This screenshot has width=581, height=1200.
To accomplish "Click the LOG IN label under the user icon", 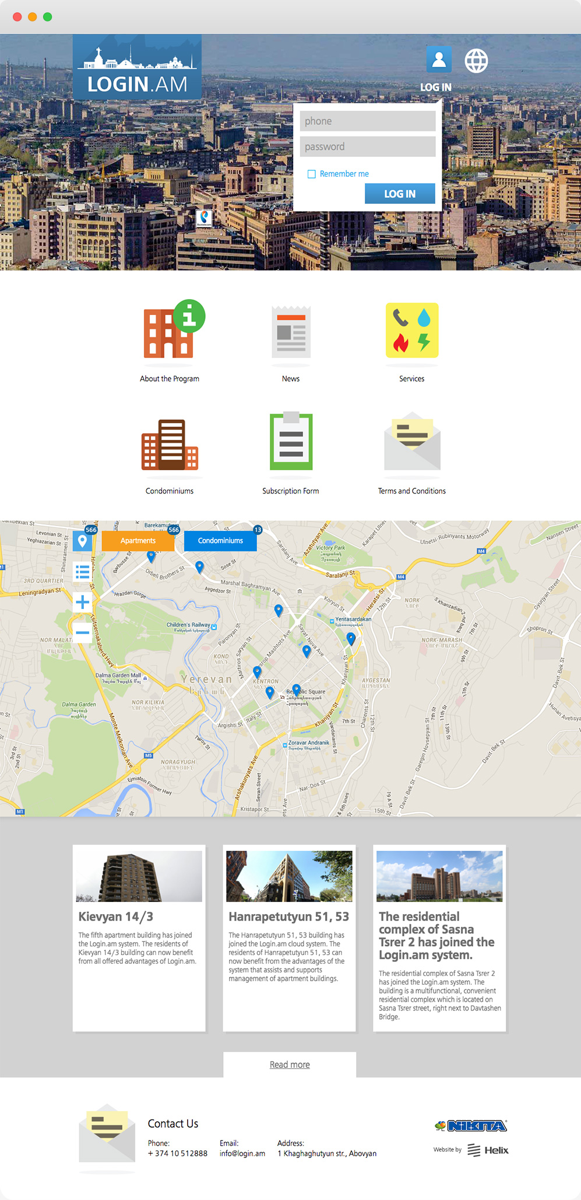I will pyautogui.click(x=436, y=87).
